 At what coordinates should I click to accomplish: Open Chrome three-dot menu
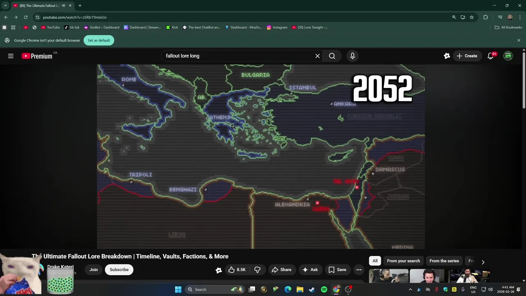tap(519, 17)
